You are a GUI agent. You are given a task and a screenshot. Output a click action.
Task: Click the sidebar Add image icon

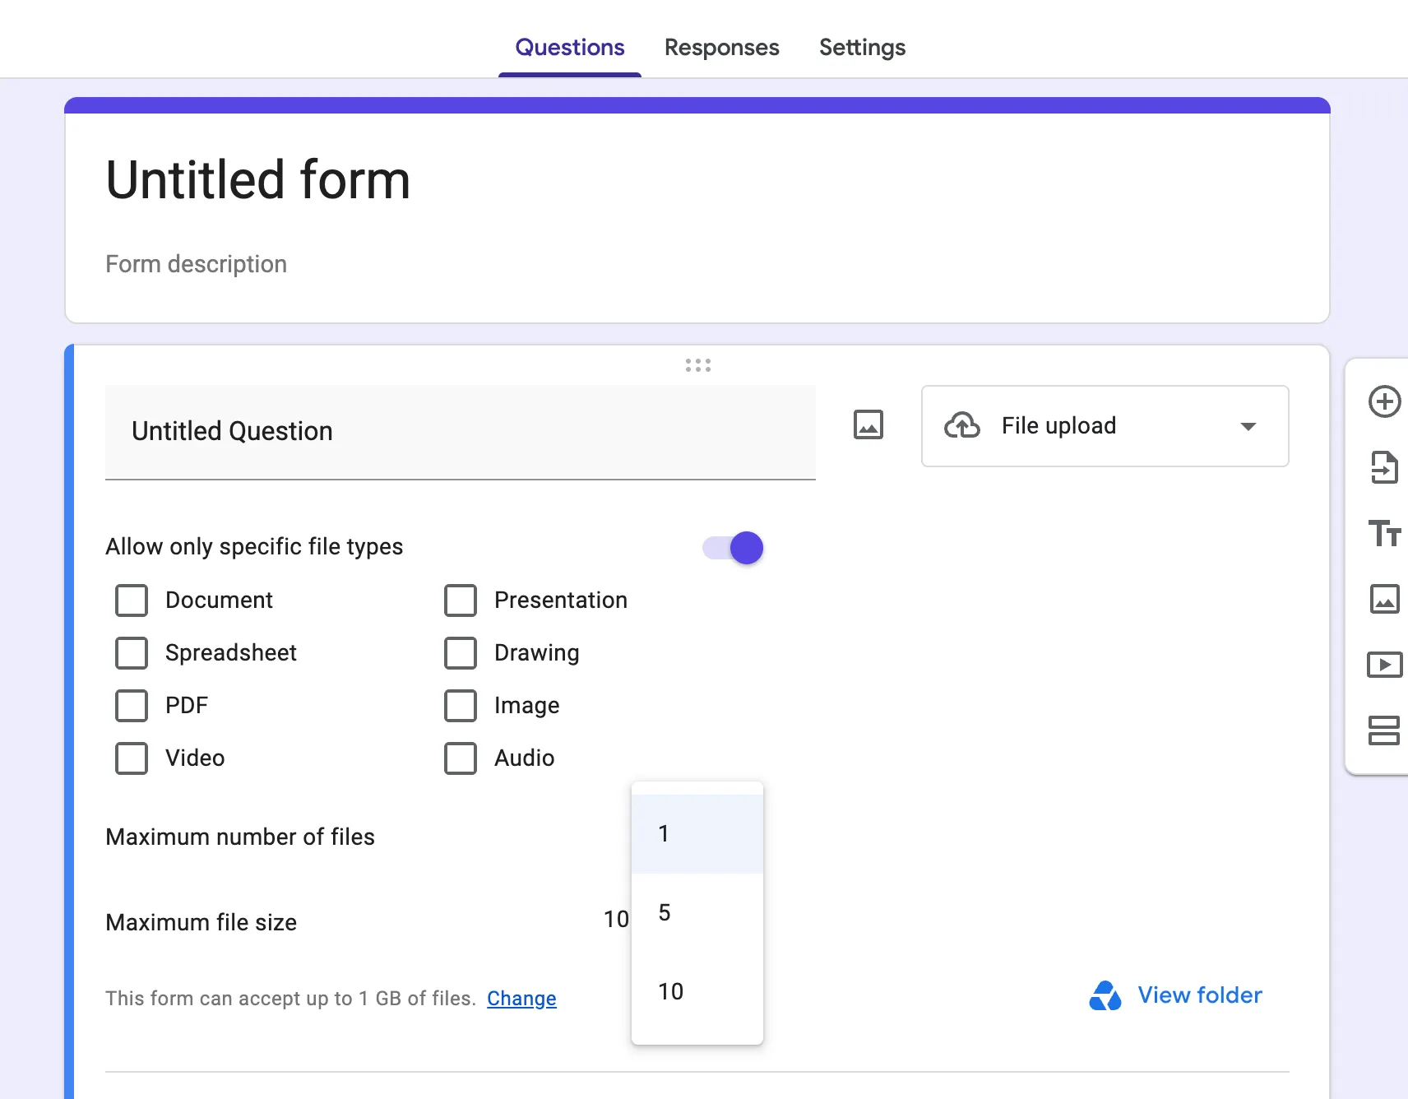pos(1384,599)
